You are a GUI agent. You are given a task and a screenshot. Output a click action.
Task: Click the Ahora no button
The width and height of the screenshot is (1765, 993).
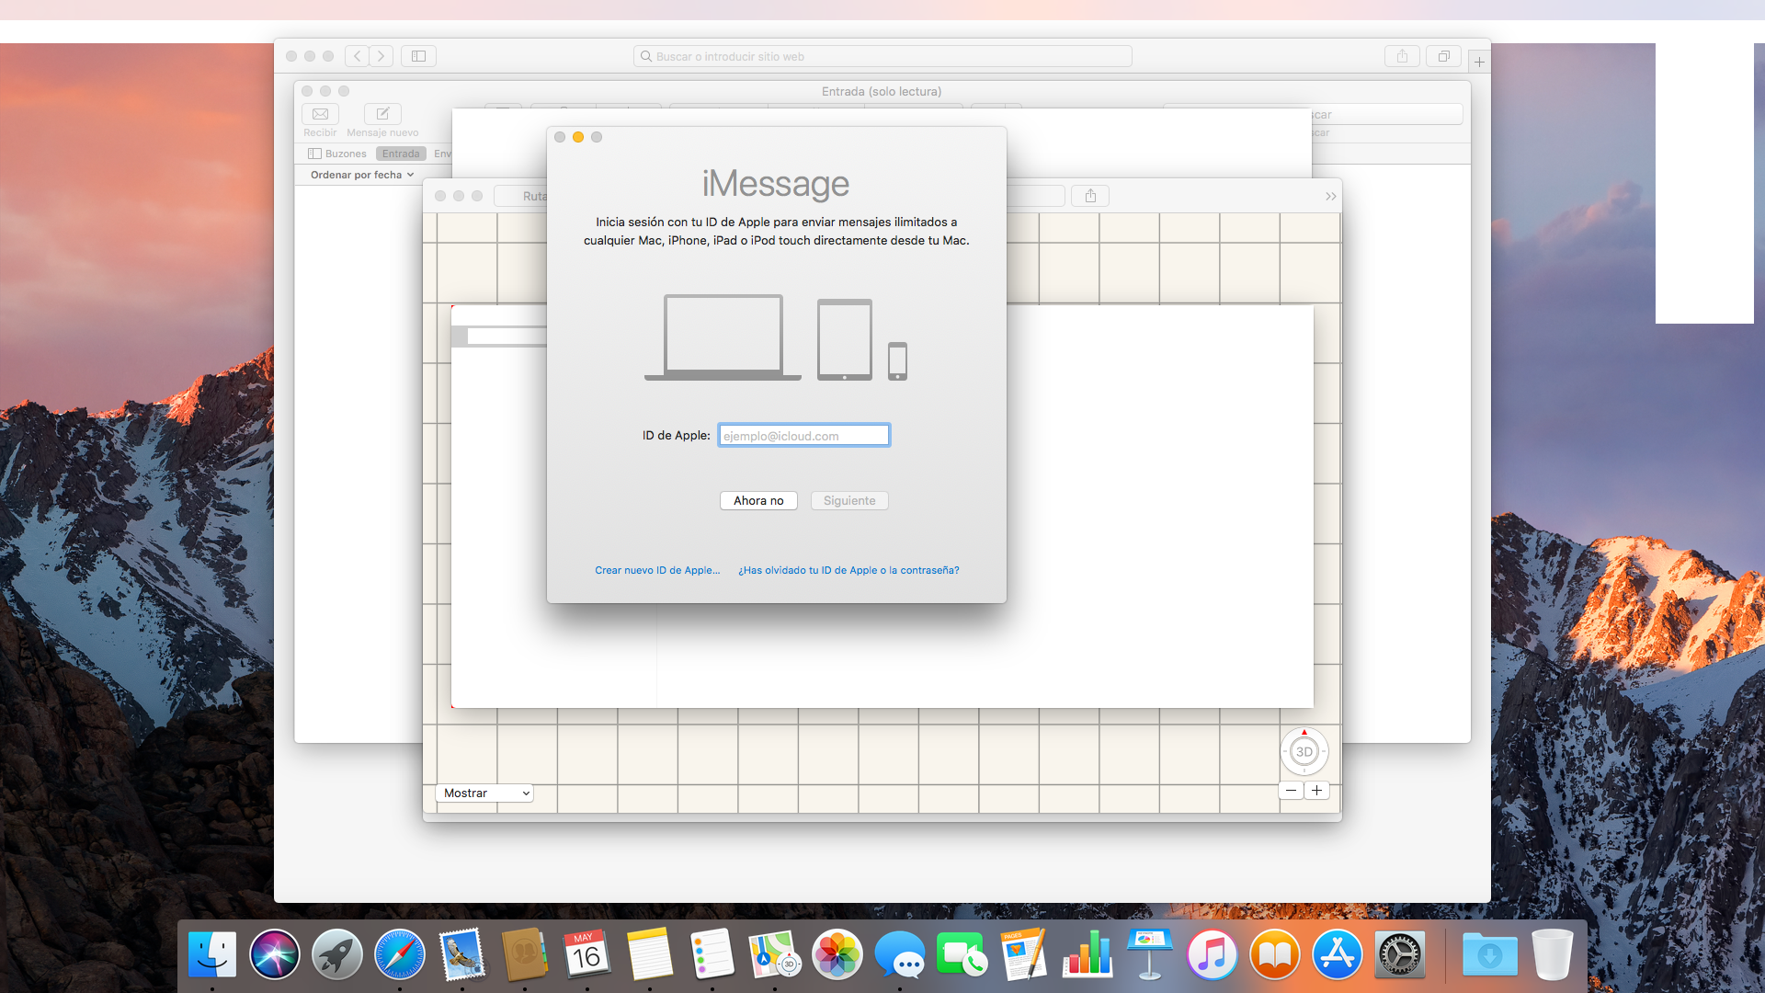coord(758,501)
